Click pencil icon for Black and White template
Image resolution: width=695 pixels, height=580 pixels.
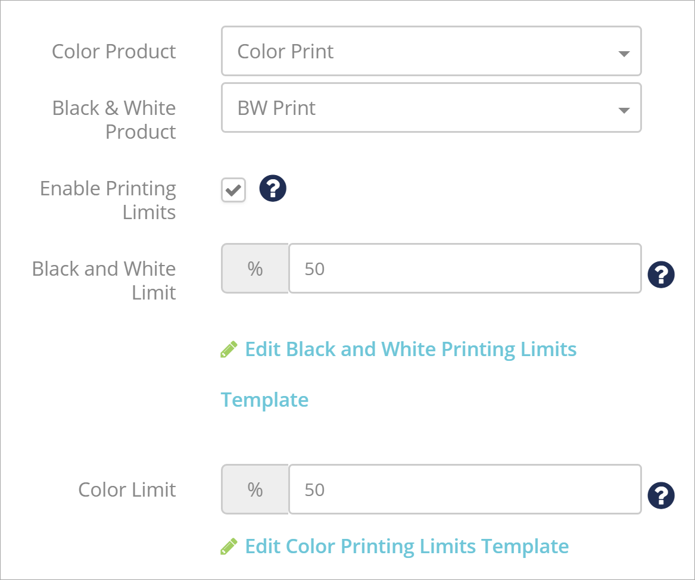pos(229,350)
